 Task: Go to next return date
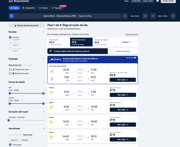(173, 16)
